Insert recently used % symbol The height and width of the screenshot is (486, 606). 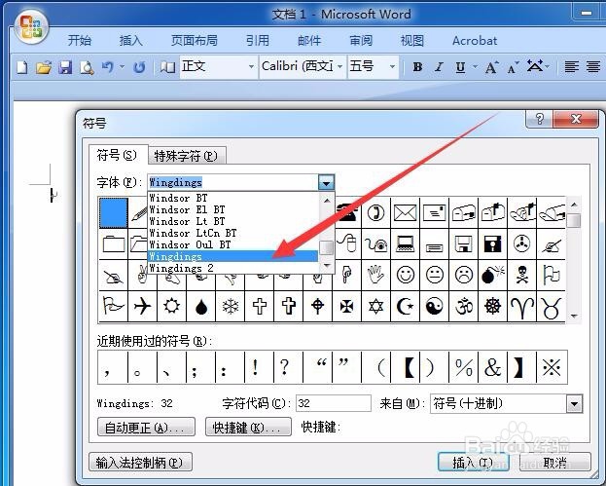(x=463, y=367)
